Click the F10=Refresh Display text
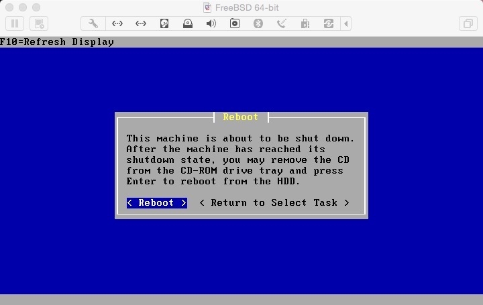This screenshot has height=305, width=483. coord(57,42)
